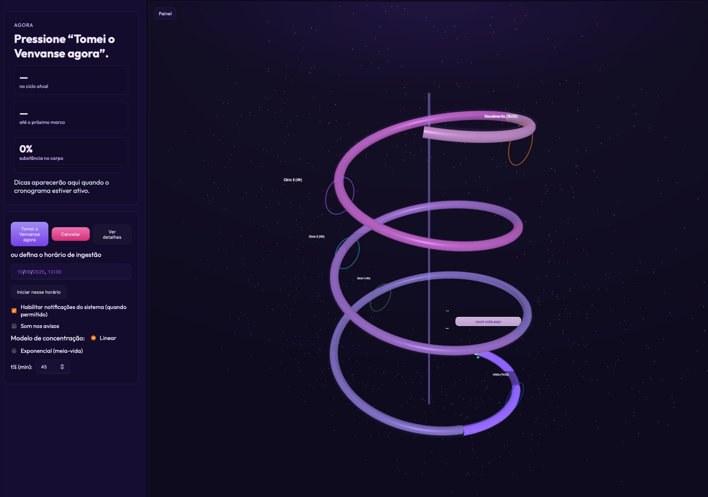The image size is (708, 497).
Task: Click "Iniciar nesse horário"
Action: tap(38, 292)
